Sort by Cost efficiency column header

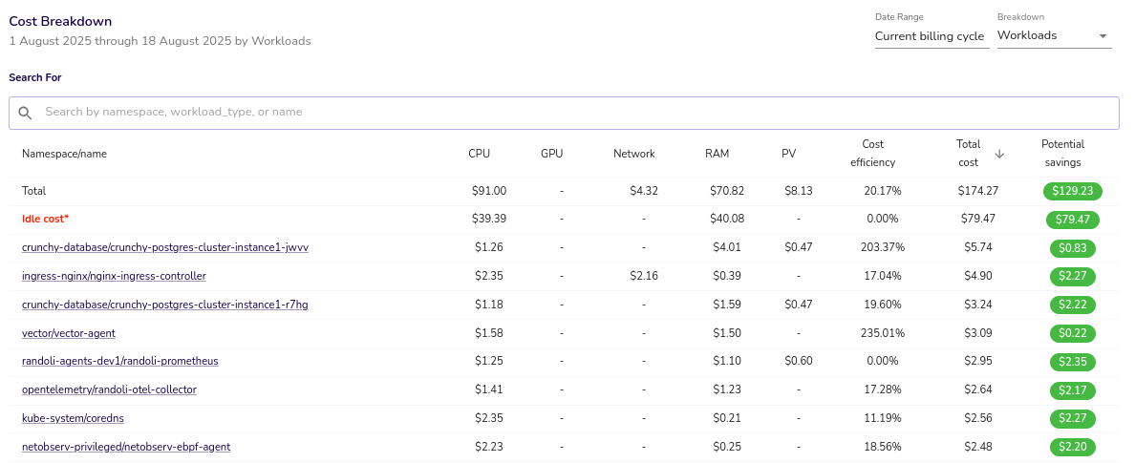coord(872,154)
